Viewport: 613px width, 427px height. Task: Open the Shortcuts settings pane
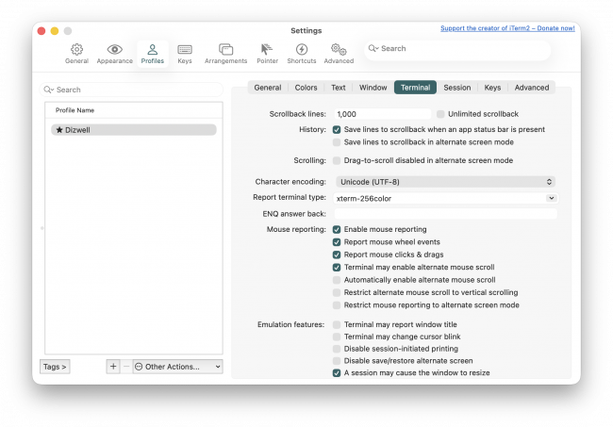[x=302, y=53]
